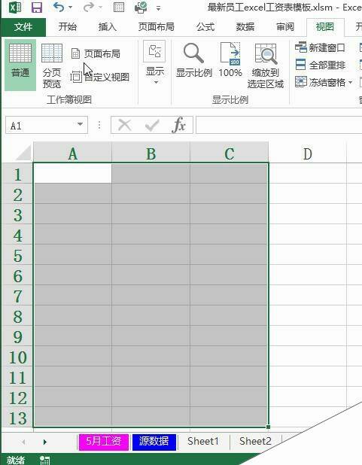
Task: Select row 5 header
Action: [x=17, y=254]
